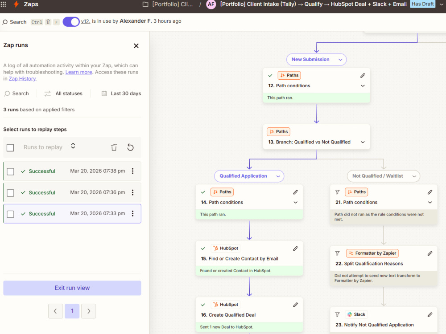The height and width of the screenshot is (334, 446).
Task: Edit step 12 with pencil icon
Action: coord(363,76)
